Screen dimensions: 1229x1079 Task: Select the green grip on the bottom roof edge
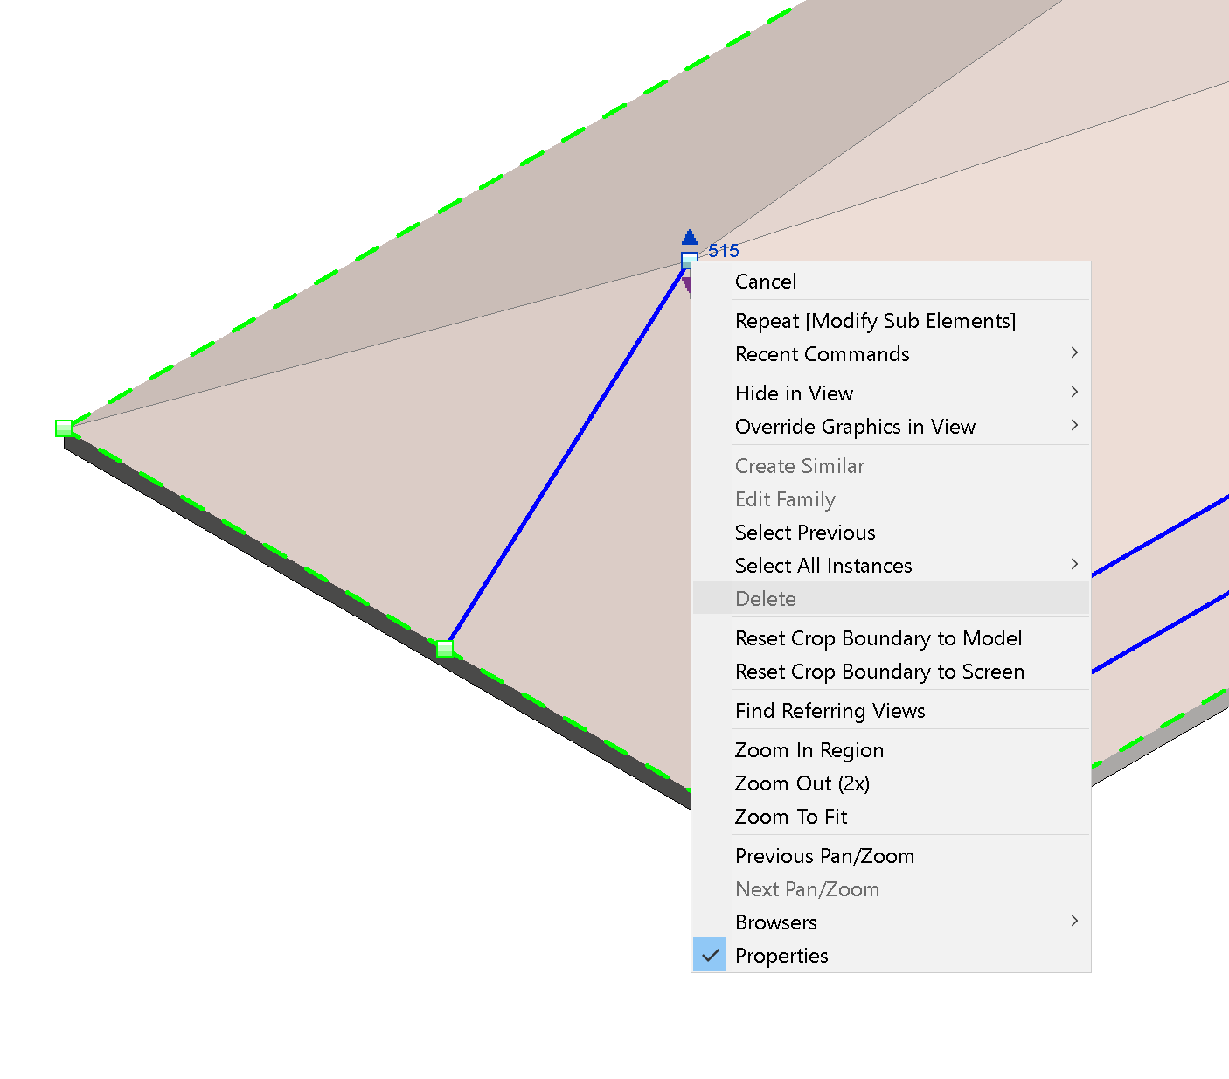[445, 648]
